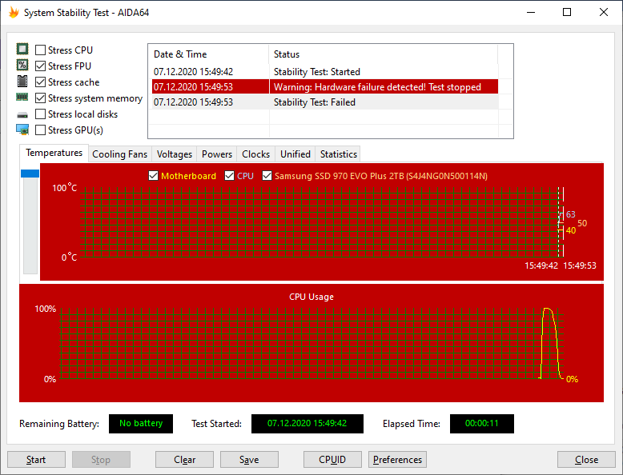623x475 pixels.
Task: Click the Start button
Action: tap(36, 460)
